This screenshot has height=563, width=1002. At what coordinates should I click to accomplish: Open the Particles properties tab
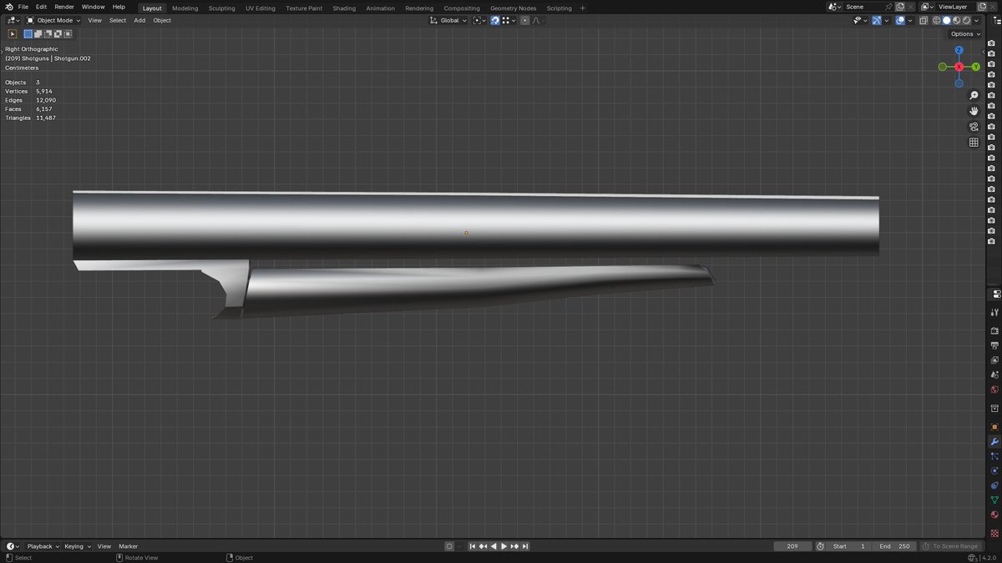point(994,456)
